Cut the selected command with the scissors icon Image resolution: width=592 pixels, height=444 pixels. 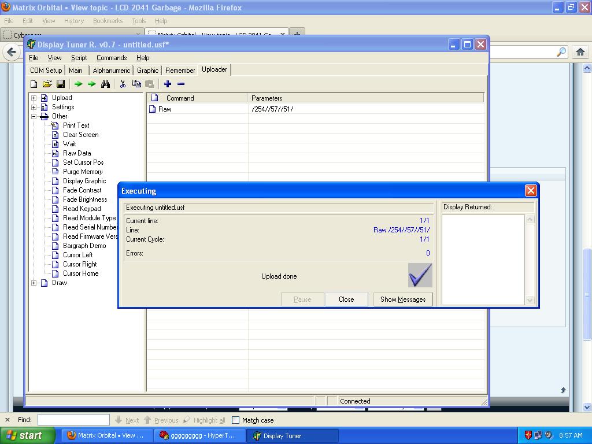coord(123,84)
